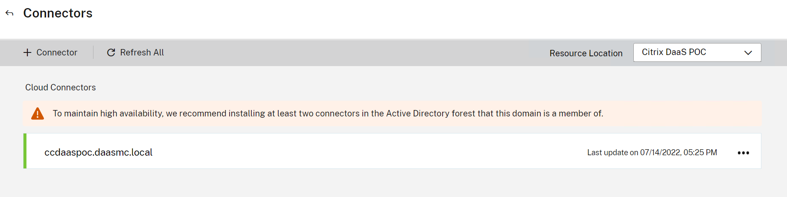Image resolution: width=787 pixels, height=197 pixels.
Task: Click the high availability warning message text
Action: click(x=328, y=113)
